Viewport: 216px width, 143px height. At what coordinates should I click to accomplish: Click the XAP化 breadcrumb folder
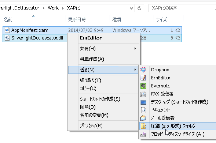click(x=73, y=8)
